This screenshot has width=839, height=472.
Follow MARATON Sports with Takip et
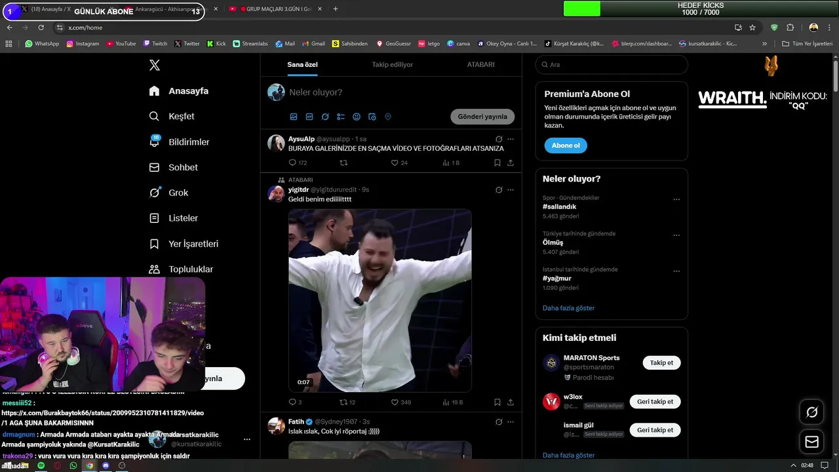pos(661,363)
